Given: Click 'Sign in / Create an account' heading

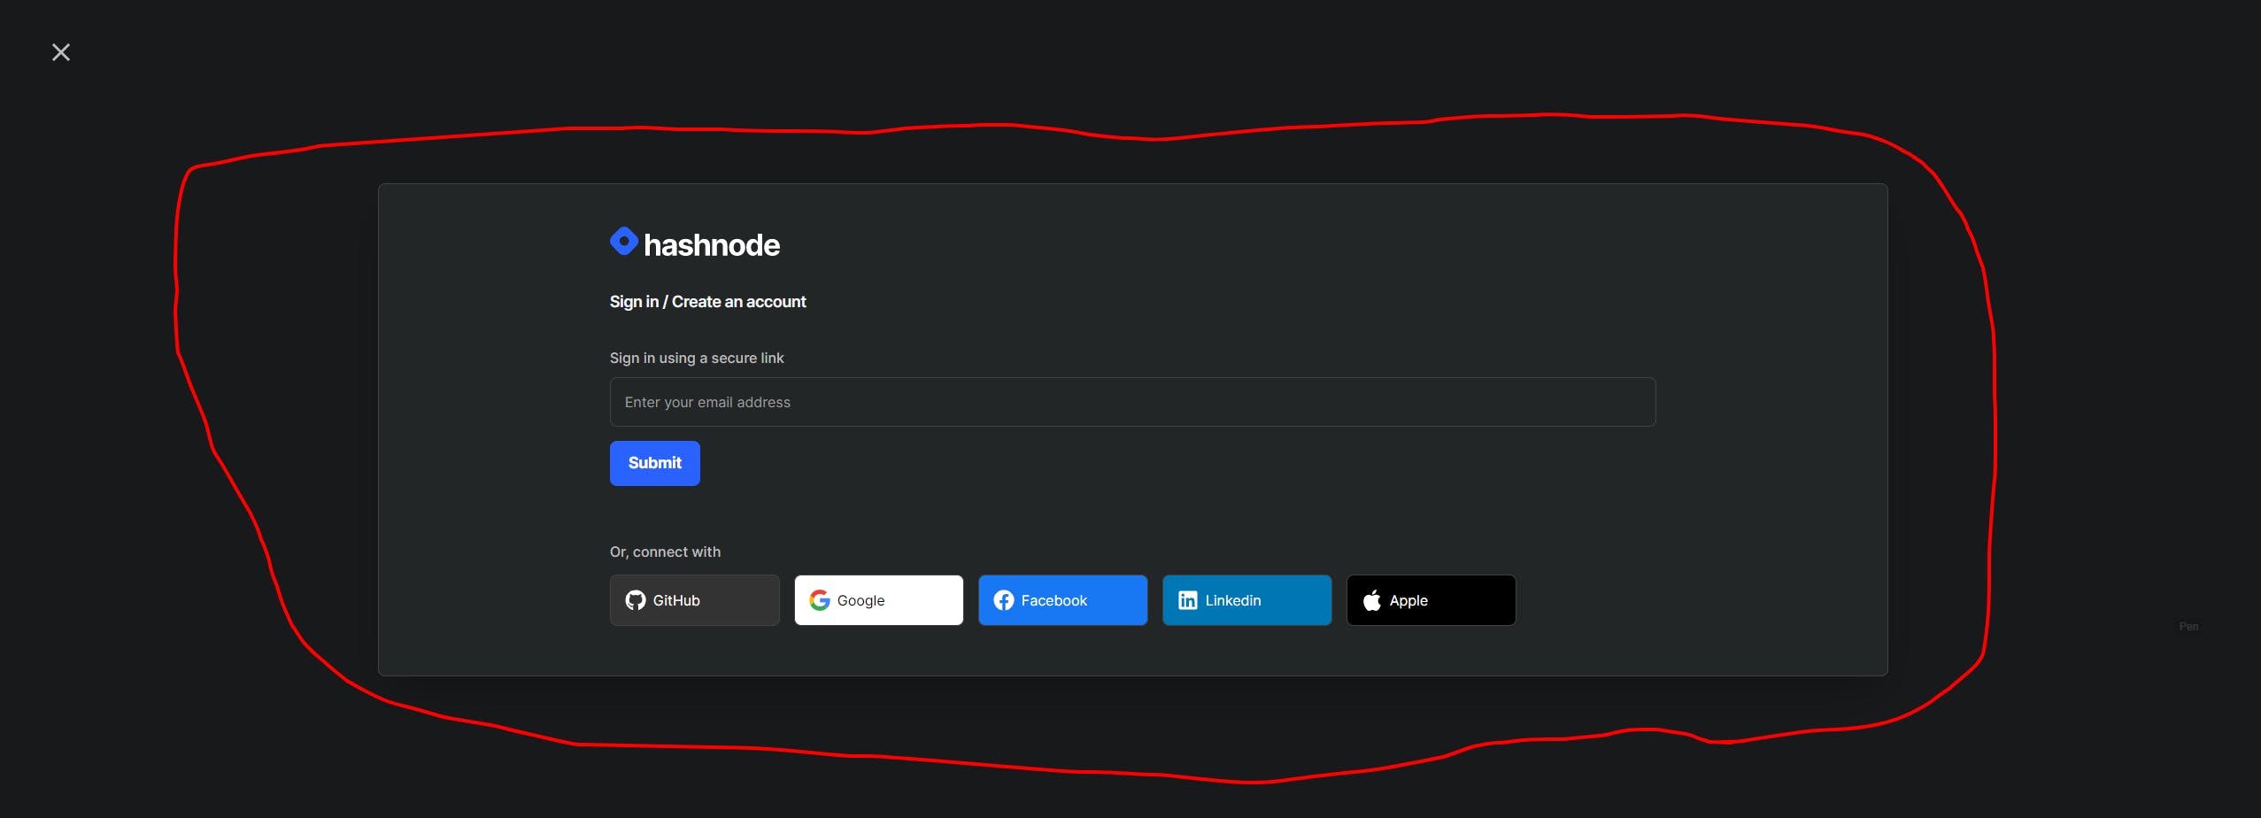Looking at the screenshot, I should pos(707,302).
